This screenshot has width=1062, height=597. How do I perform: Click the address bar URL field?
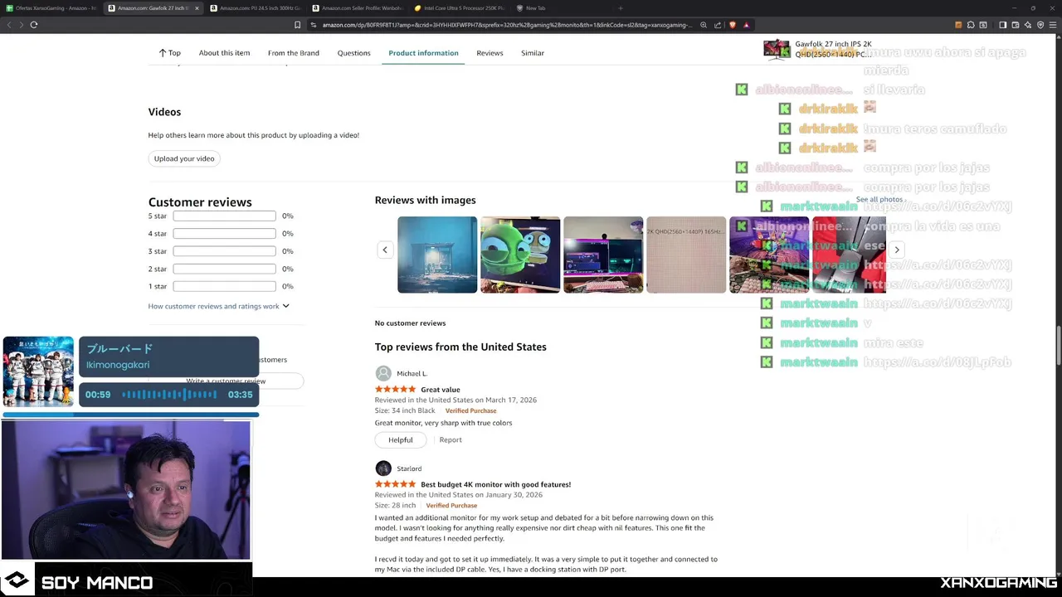pos(506,25)
